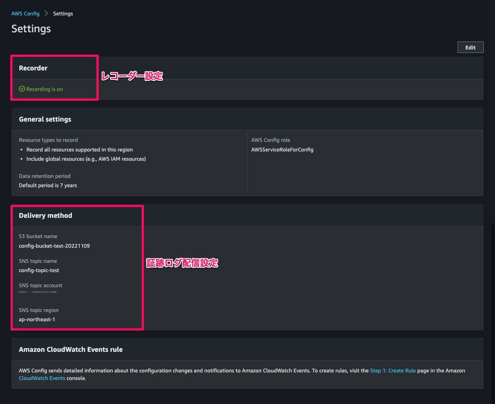This screenshot has height=404, width=495.
Task: Click the breadcrumb chevron separator icon
Action: coord(45,13)
